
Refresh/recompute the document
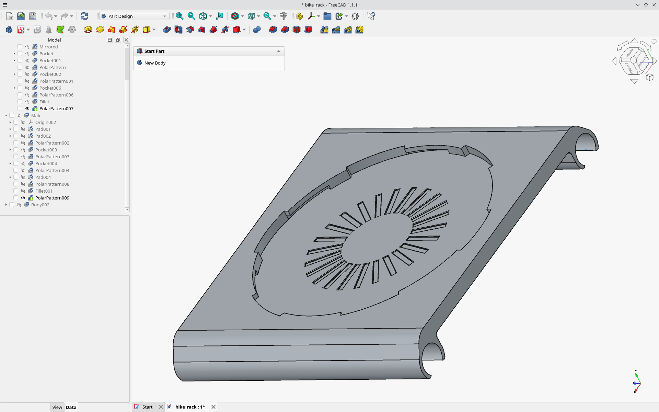(84, 16)
